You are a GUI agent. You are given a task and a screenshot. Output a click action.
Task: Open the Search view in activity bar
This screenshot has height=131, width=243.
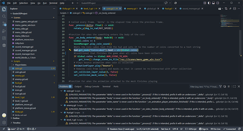point(4,17)
